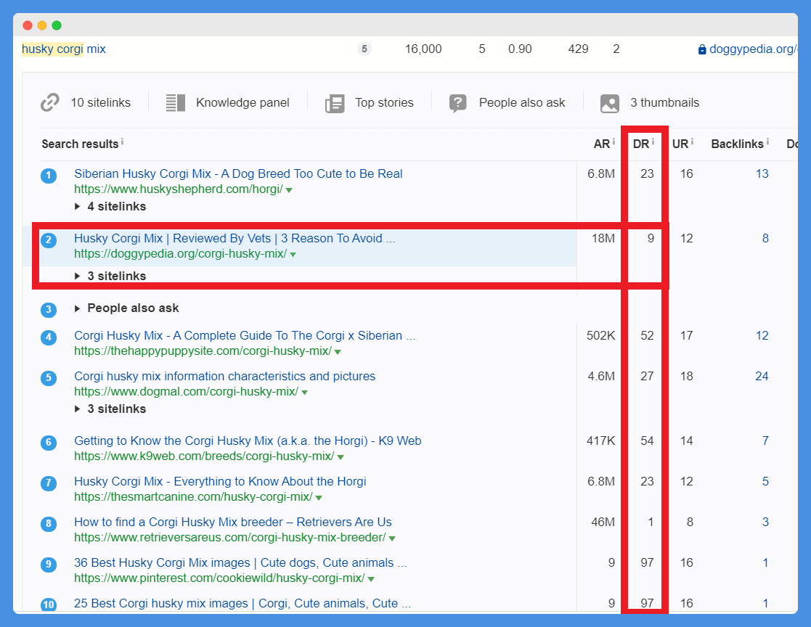Screen dimensions: 811x627
Task: Click the DR value 54 for k9web
Action: pos(647,441)
